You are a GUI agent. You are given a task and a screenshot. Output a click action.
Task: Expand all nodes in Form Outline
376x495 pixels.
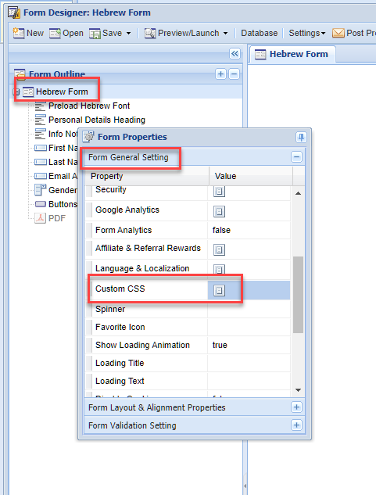click(x=220, y=74)
